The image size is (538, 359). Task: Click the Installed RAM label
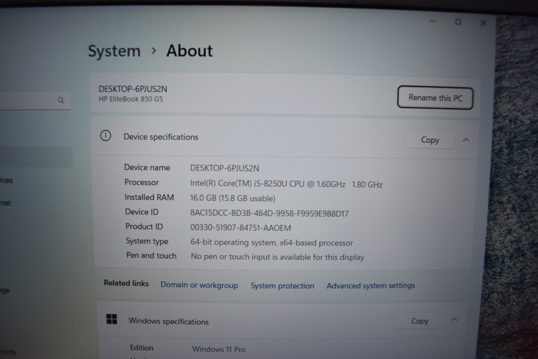click(x=149, y=197)
